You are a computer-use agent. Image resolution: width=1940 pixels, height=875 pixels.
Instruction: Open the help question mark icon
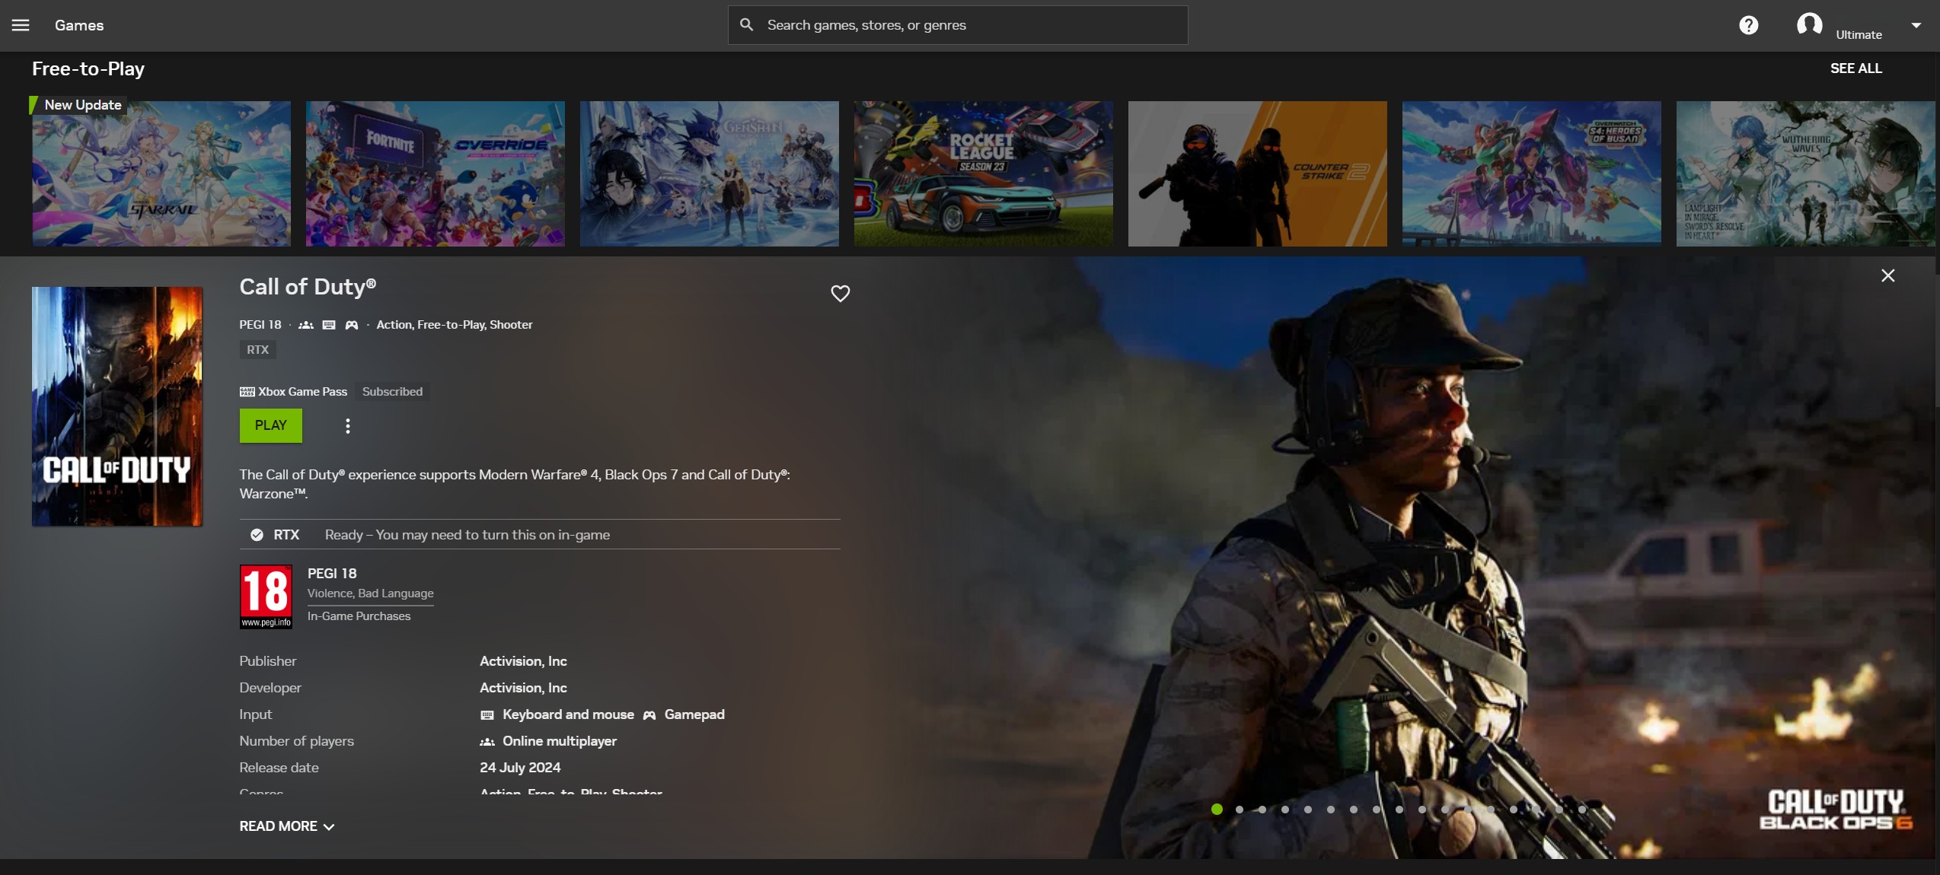point(1749,25)
